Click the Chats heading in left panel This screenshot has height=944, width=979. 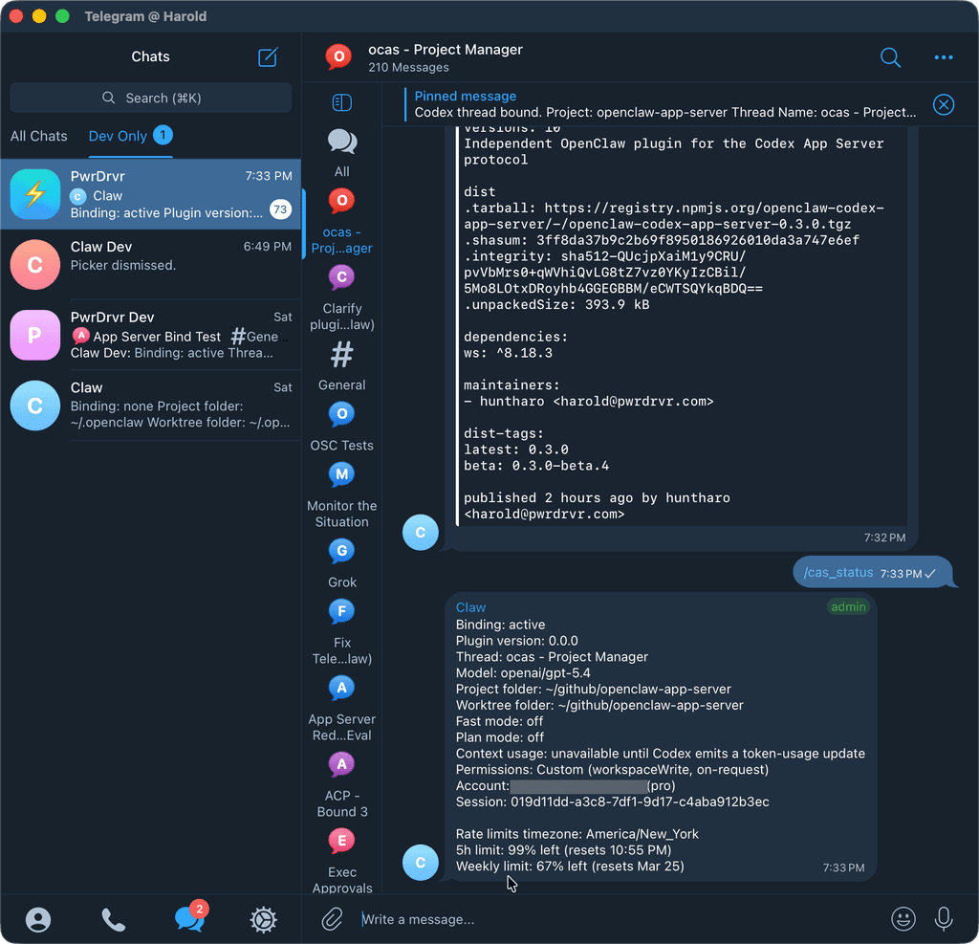click(x=150, y=56)
